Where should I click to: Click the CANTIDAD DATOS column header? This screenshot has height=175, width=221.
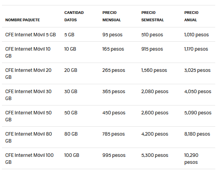click(74, 16)
